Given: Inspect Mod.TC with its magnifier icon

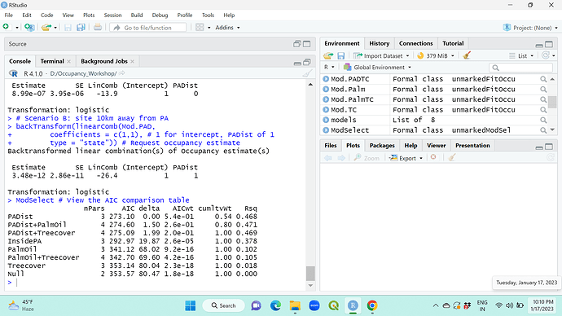Looking at the screenshot, I should coord(543,110).
